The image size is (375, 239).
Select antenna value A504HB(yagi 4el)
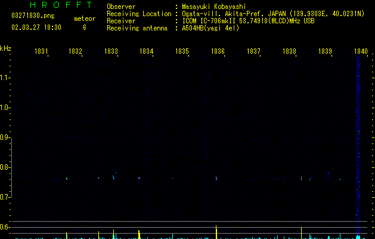point(210,28)
